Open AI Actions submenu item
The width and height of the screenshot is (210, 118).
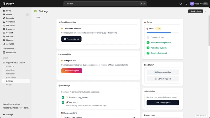coord(10,70)
